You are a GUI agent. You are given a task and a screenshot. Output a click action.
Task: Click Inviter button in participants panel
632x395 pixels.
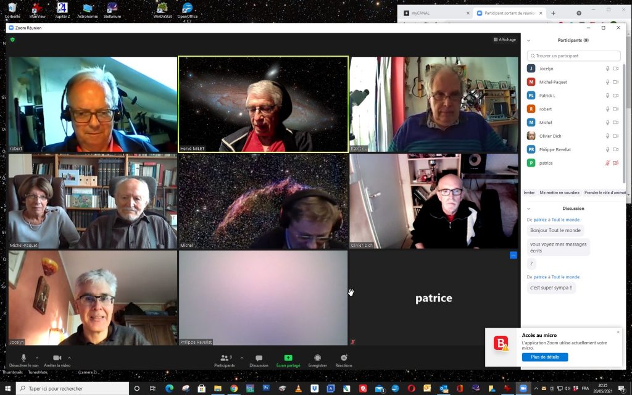click(529, 193)
